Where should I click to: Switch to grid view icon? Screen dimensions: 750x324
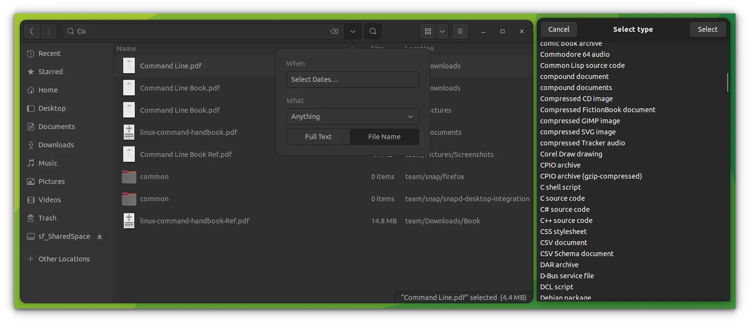[427, 31]
